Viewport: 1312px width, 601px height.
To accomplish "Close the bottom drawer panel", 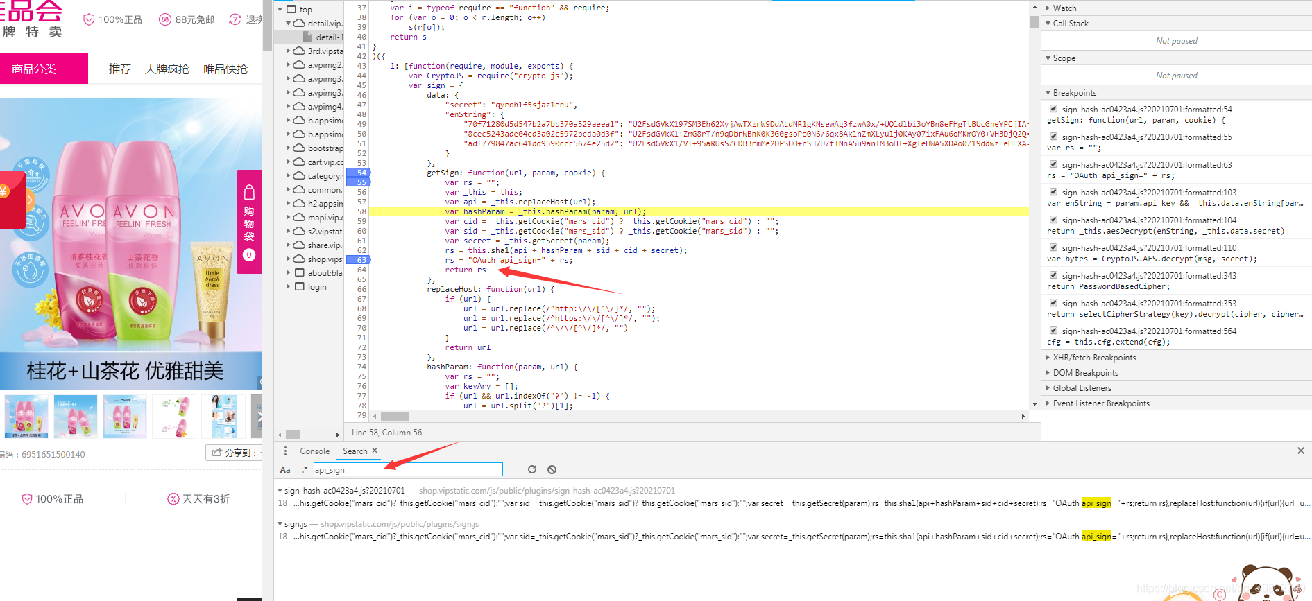I will point(1301,451).
